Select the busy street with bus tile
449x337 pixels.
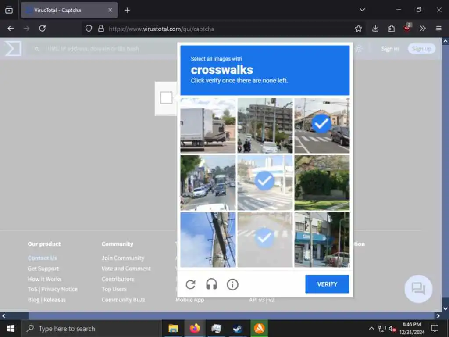click(x=208, y=183)
